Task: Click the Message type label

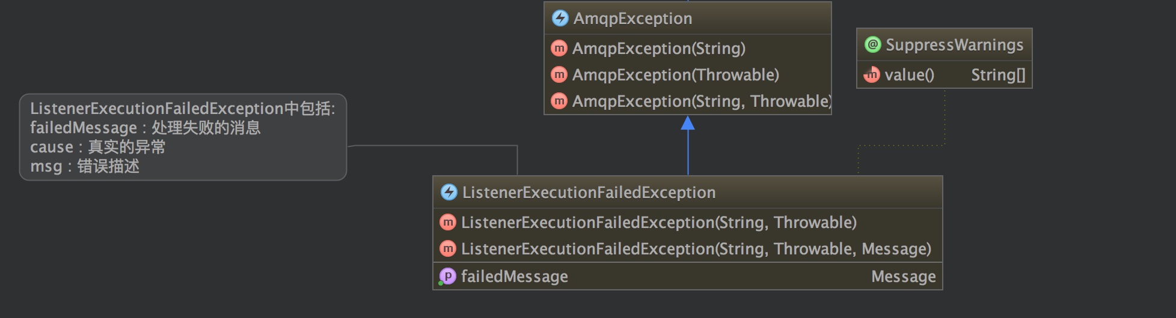Action: [904, 276]
